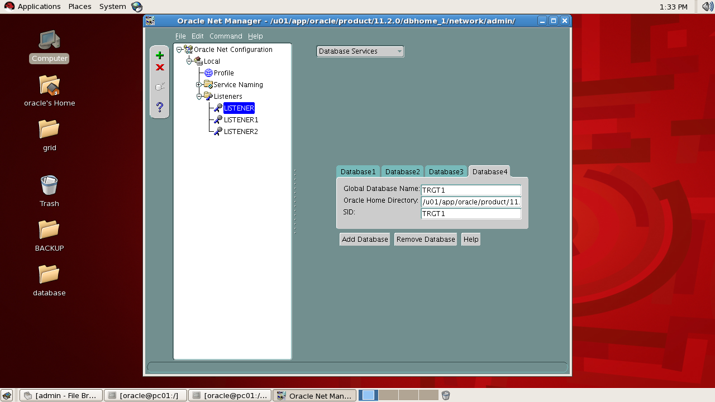Click Oracle Net Manager taskbar button

314,395
